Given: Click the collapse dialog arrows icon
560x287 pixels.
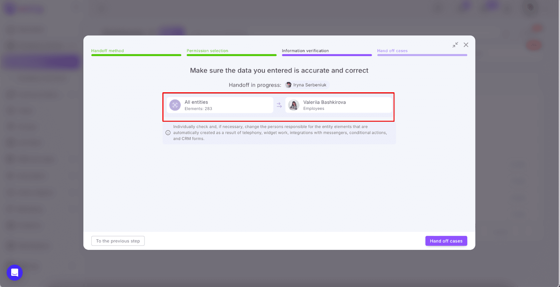Looking at the screenshot, I should [455, 45].
